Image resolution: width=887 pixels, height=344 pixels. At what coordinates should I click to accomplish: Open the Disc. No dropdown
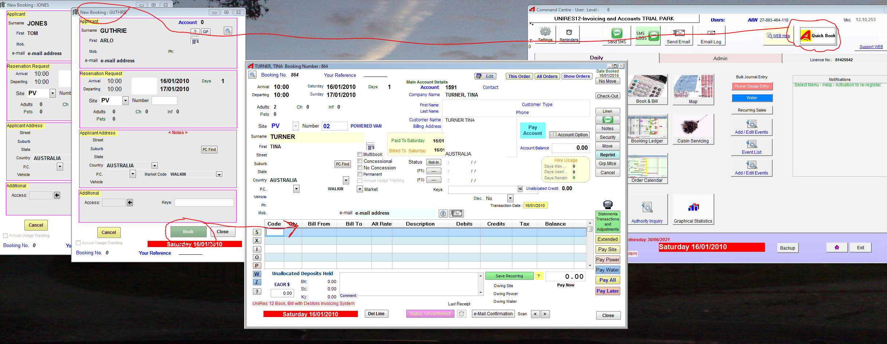(x=510, y=199)
